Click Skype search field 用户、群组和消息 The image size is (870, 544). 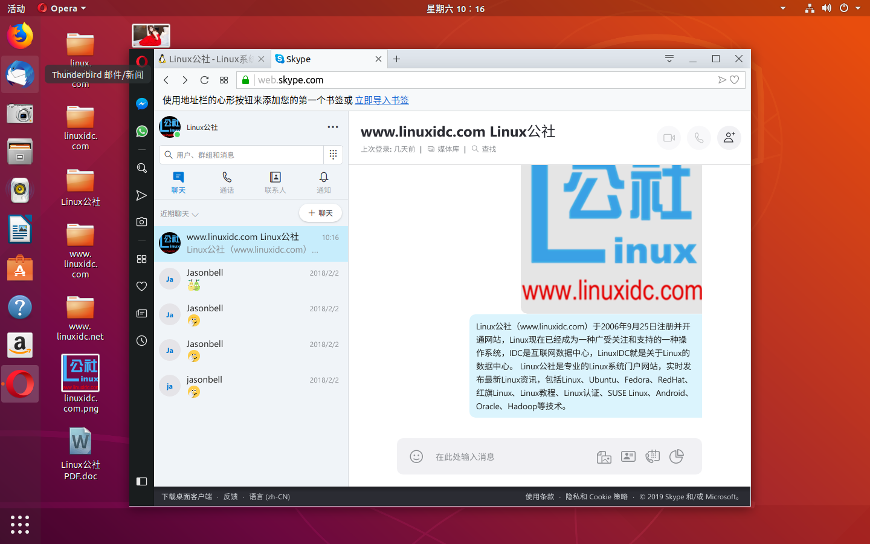(x=242, y=155)
